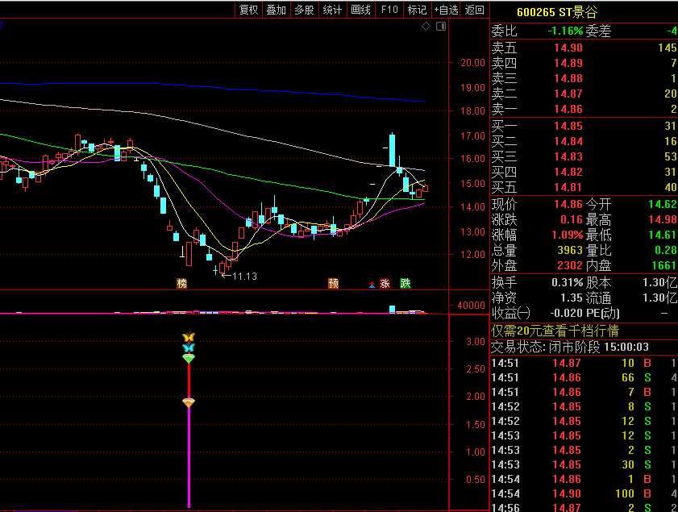
Task: Click the 40000 volume axis label
Action: 471,306
